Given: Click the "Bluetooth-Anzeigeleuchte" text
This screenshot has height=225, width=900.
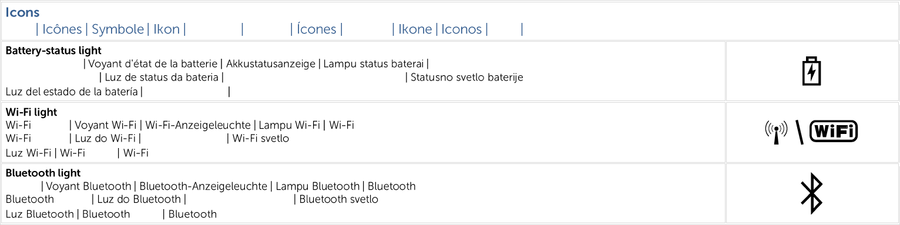Looking at the screenshot, I should (x=203, y=187).
